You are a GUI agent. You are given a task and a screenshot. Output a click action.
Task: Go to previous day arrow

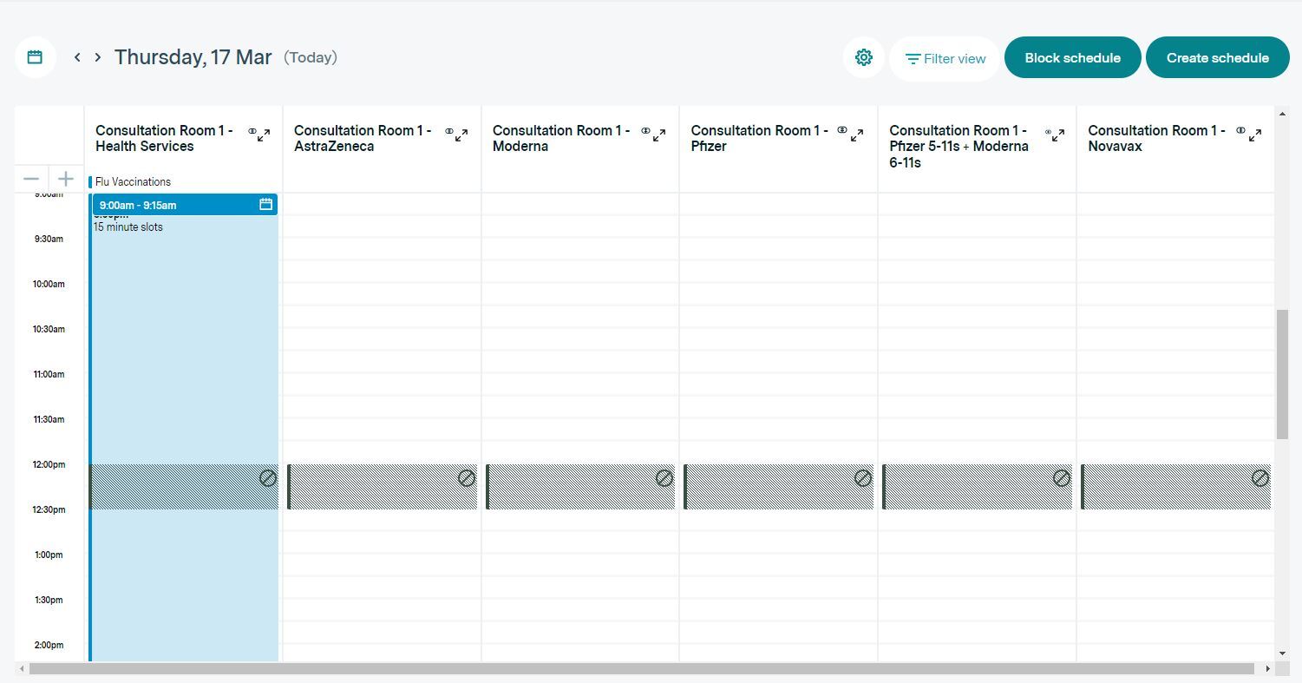(x=77, y=57)
